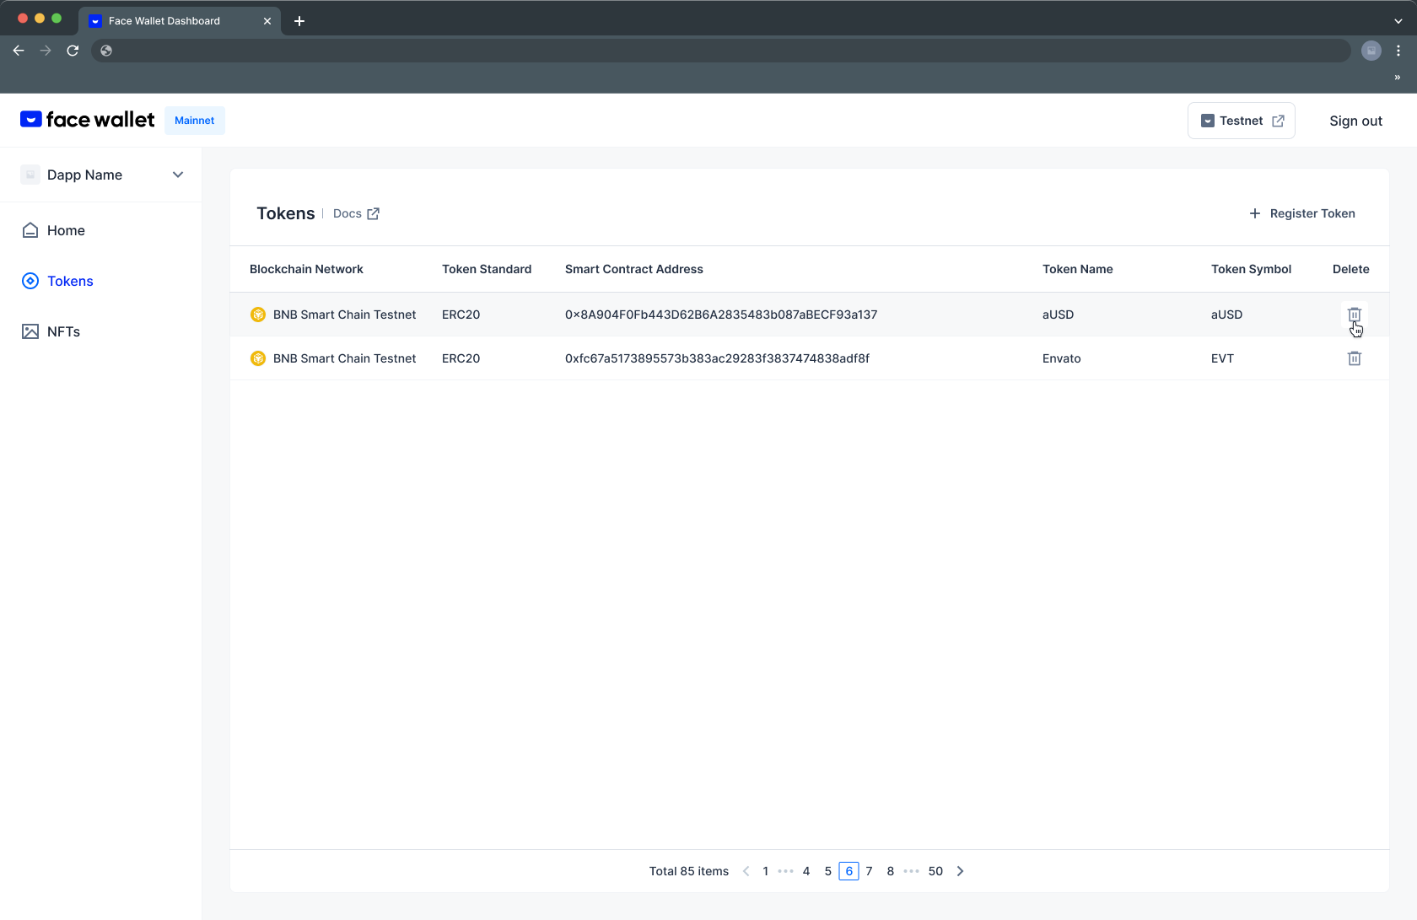Open the Docs link

point(356,213)
